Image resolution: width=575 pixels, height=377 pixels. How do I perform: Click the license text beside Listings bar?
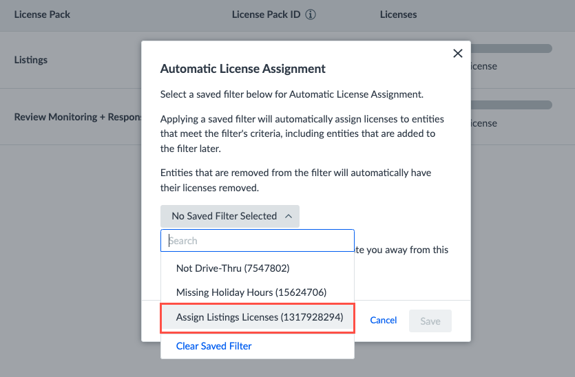pyautogui.click(x=484, y=66)
